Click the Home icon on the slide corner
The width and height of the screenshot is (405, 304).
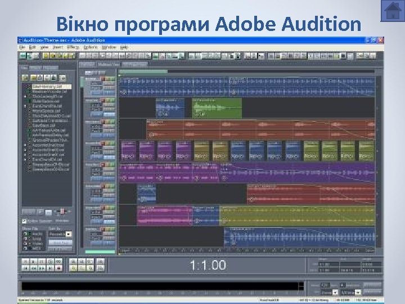[x=393, y=11]
